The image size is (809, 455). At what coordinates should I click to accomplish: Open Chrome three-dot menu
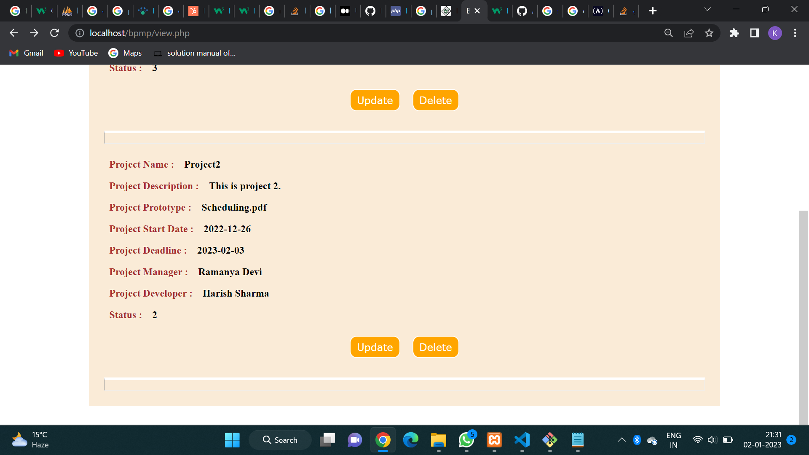(x=795, y=33)
